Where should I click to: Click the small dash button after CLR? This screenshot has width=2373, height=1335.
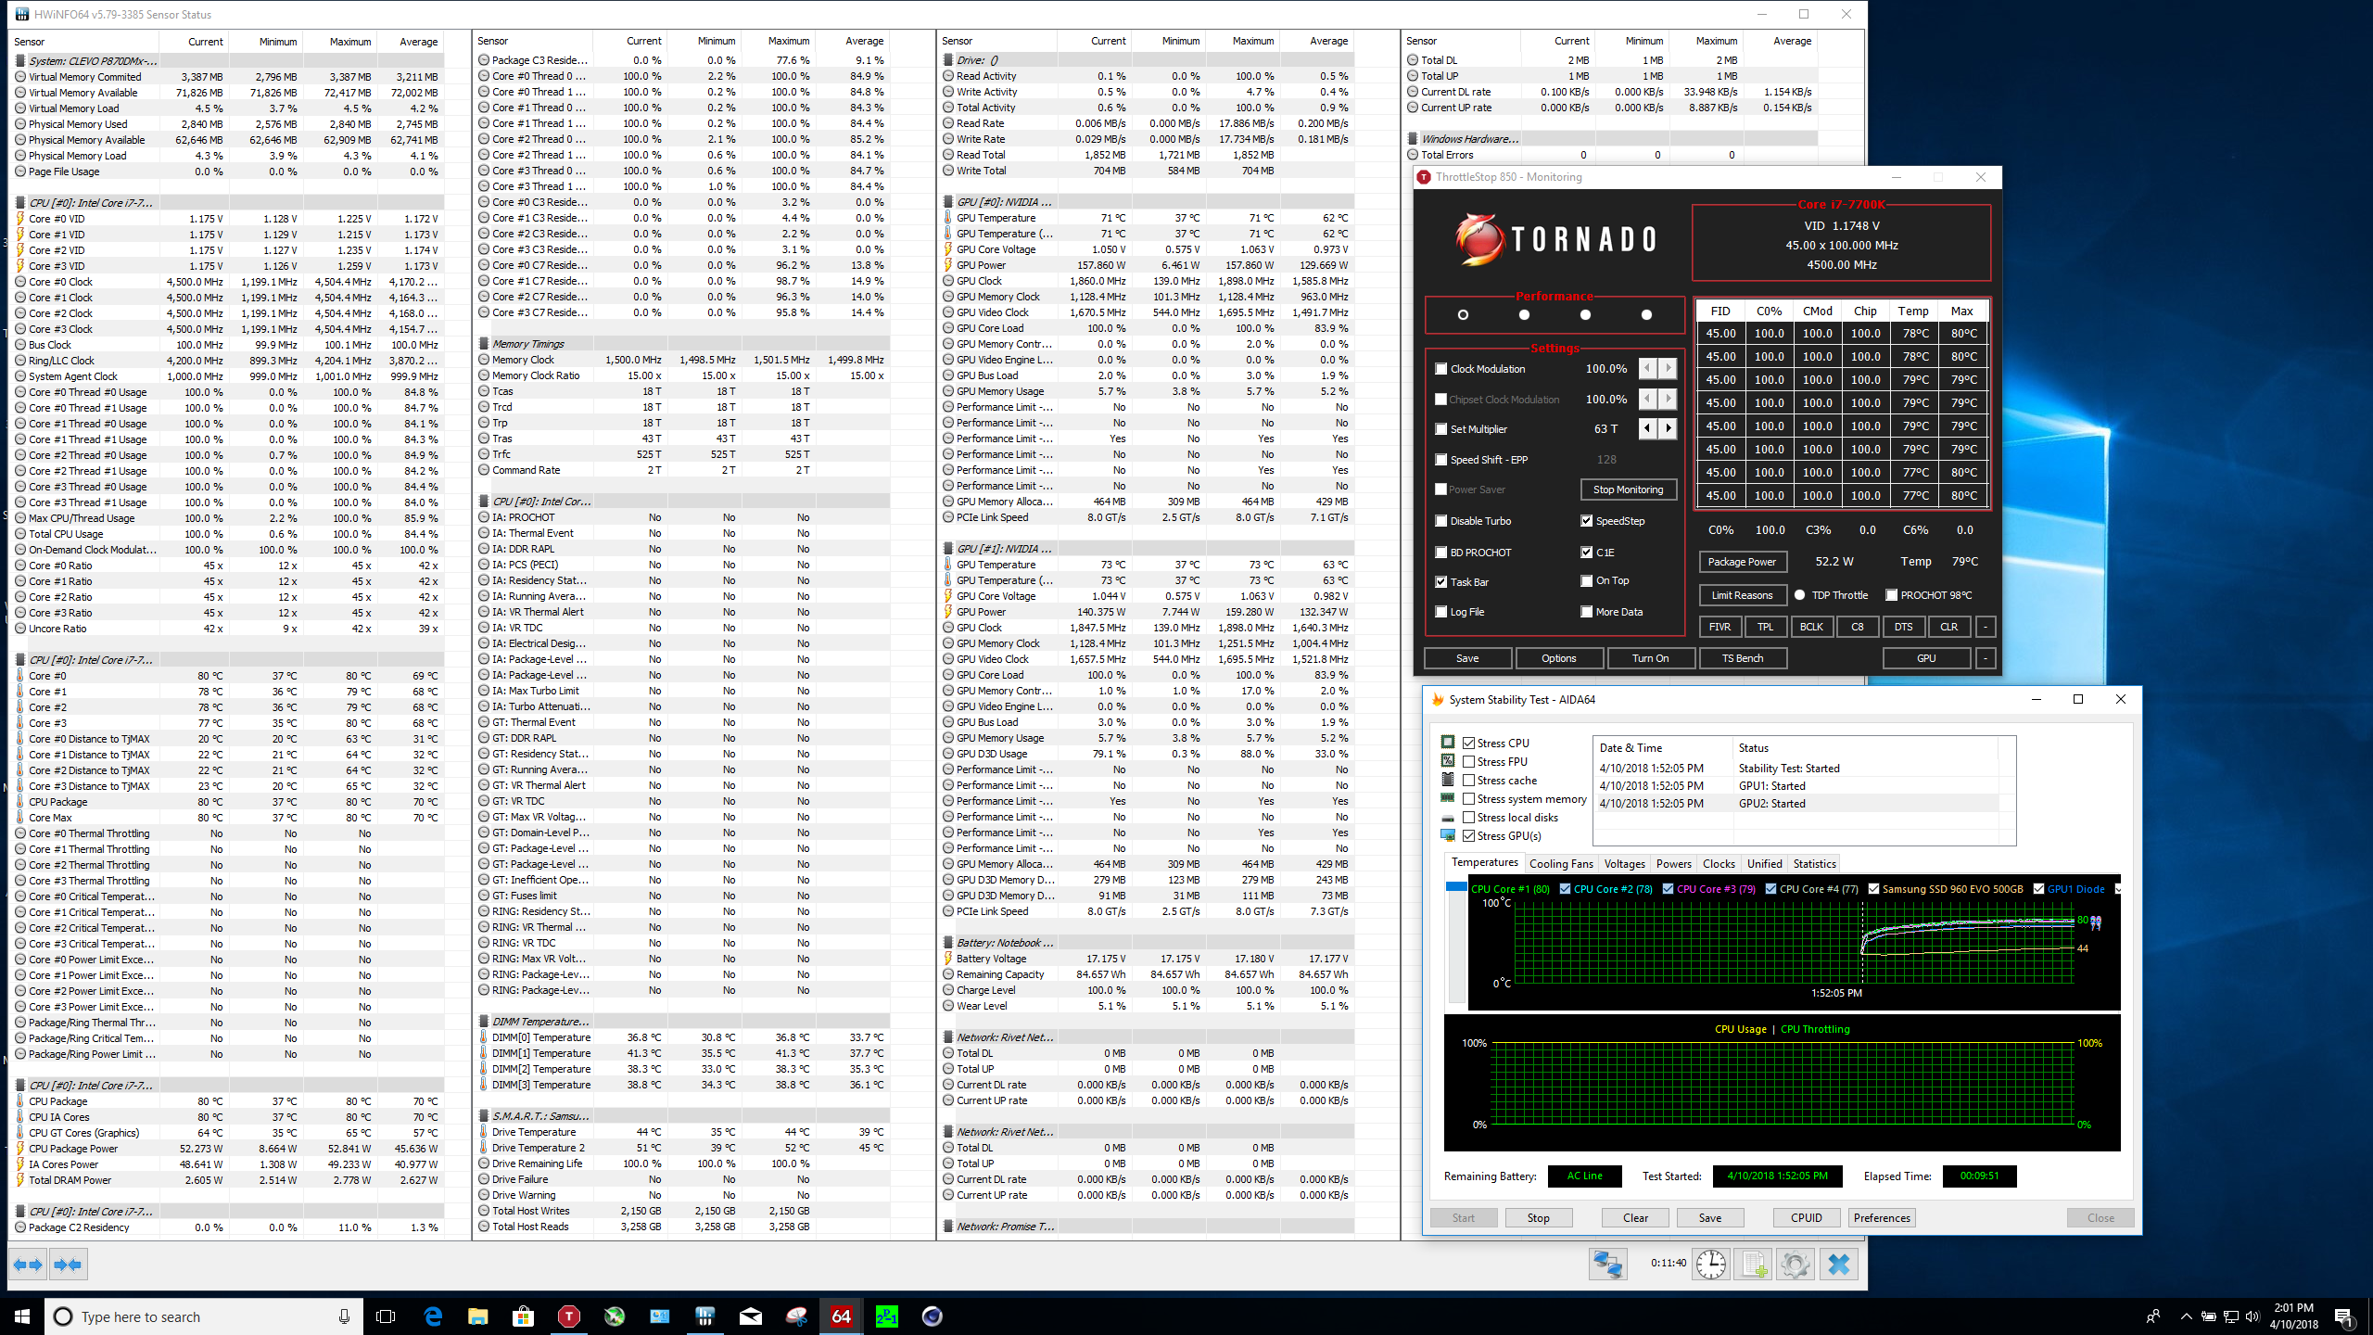click(x=1986, y=627)
